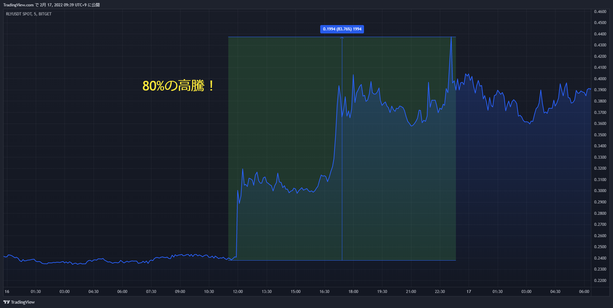613x308 pixels.
Task: Click the 0.1994 (83.76%) measurement label
Action: coord(342,29)
